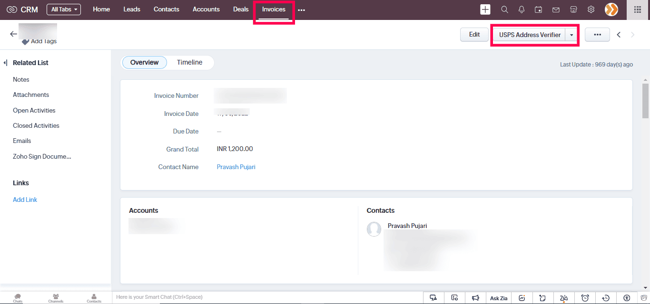Open the more actions ellipsis button

[x=597, y=35]
